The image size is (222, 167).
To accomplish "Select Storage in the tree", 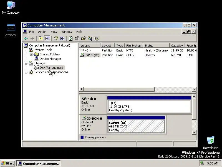I will click(x=40, y=63).
